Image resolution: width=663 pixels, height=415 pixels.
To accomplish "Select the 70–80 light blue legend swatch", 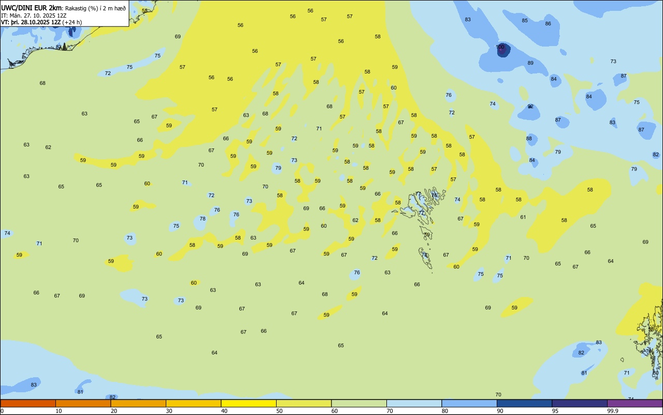I will [x=414, y=403].
